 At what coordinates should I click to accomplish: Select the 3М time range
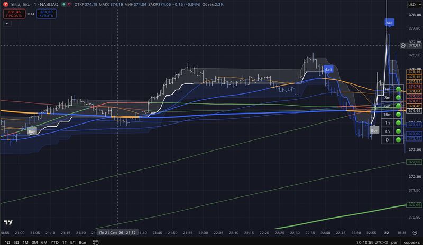tap(34, 242)
